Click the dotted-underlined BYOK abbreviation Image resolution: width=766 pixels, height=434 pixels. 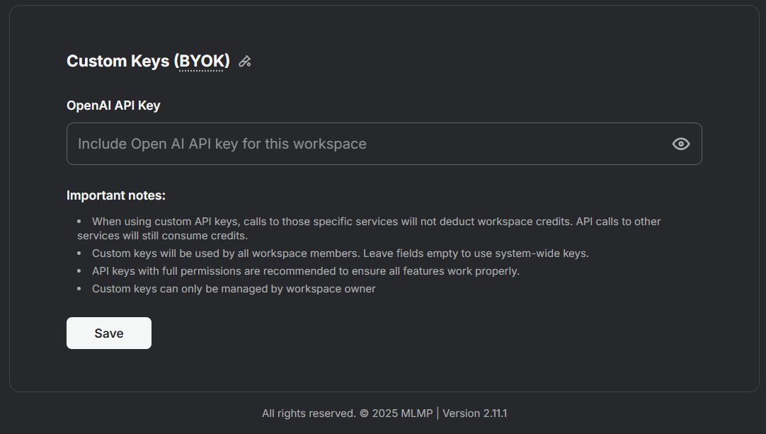(201, 61)
